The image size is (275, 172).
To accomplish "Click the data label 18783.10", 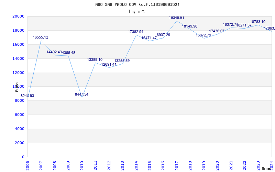I will click(x=257, y=22).
